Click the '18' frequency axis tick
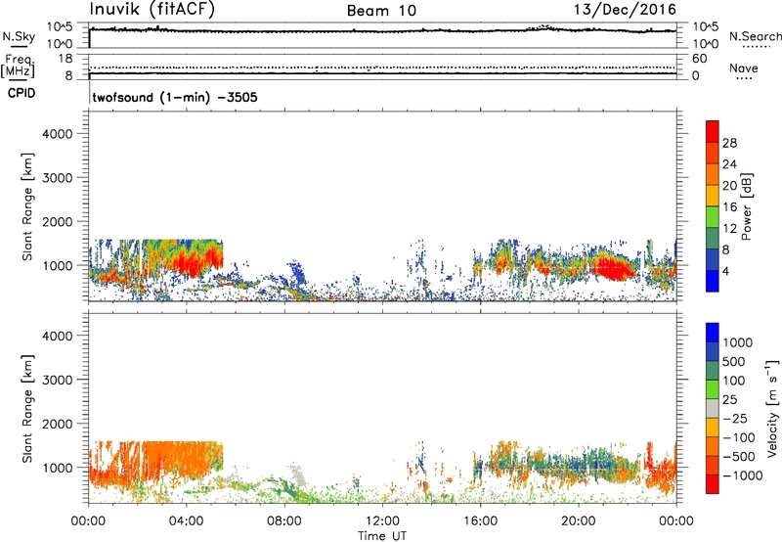The height and width of the screenshot is (542, 782). pyautogui.click(x=65, y=59)
